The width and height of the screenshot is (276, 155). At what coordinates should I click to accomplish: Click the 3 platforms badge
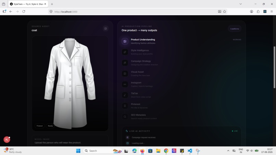(x=235, y=29)
